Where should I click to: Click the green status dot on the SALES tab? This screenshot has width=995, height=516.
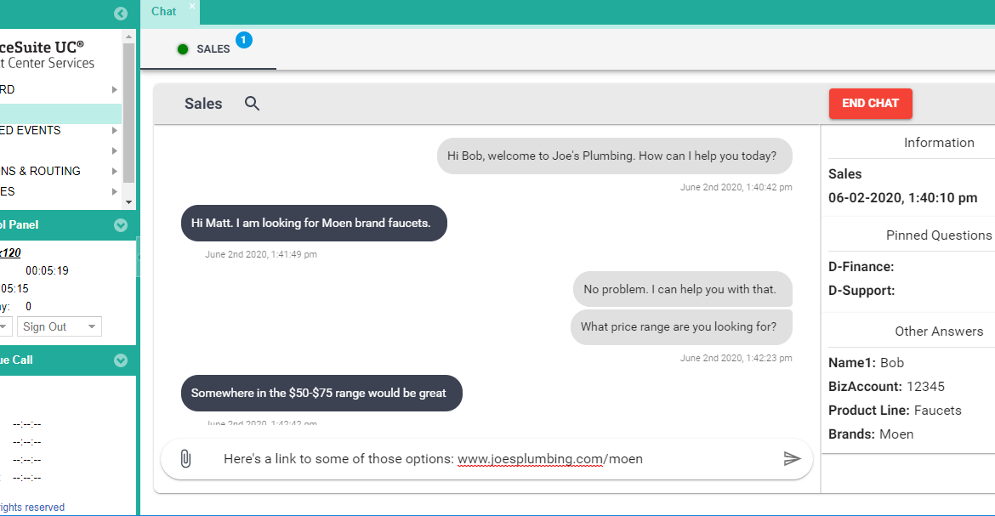[183, 49]
